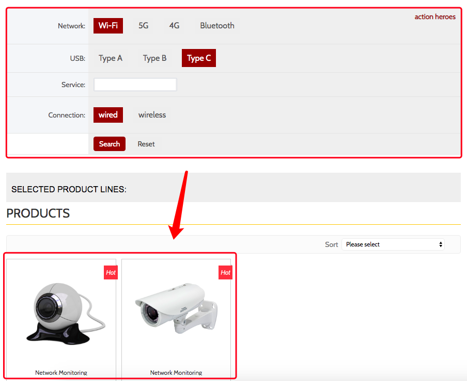Open the action heroes link
The height and width of the screenshot is (381, 467).
tap(435, 17)
